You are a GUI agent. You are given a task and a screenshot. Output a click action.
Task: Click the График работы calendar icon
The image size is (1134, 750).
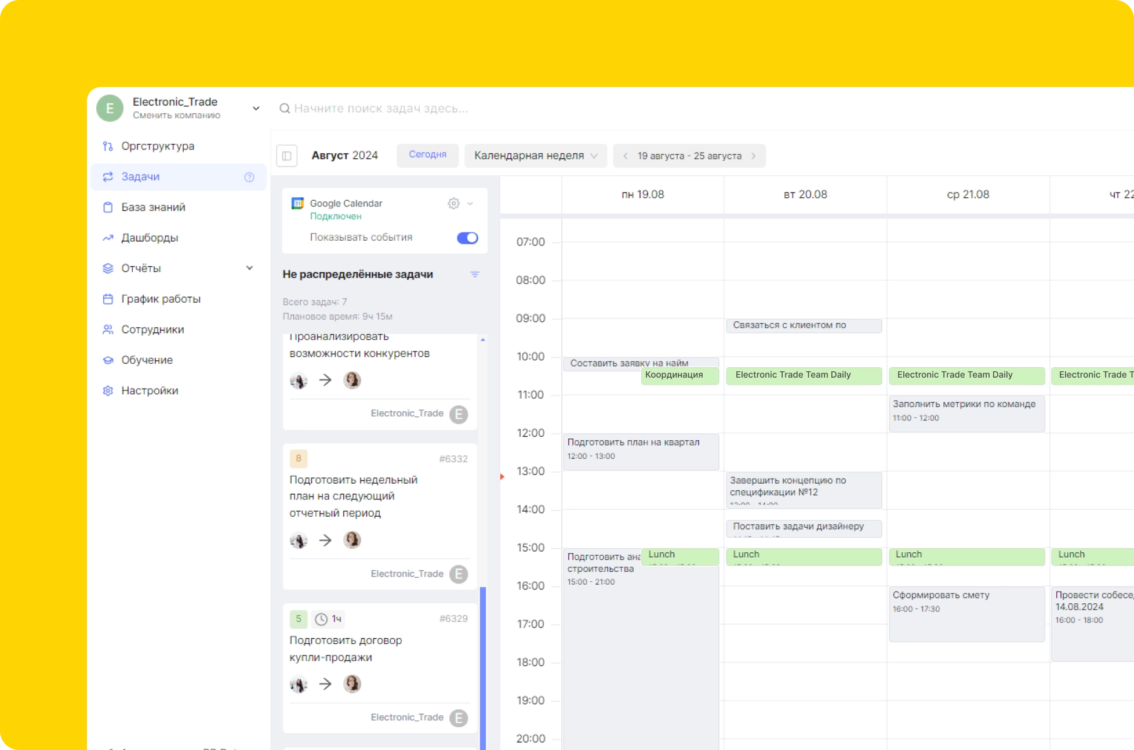(x=108, y=299)
